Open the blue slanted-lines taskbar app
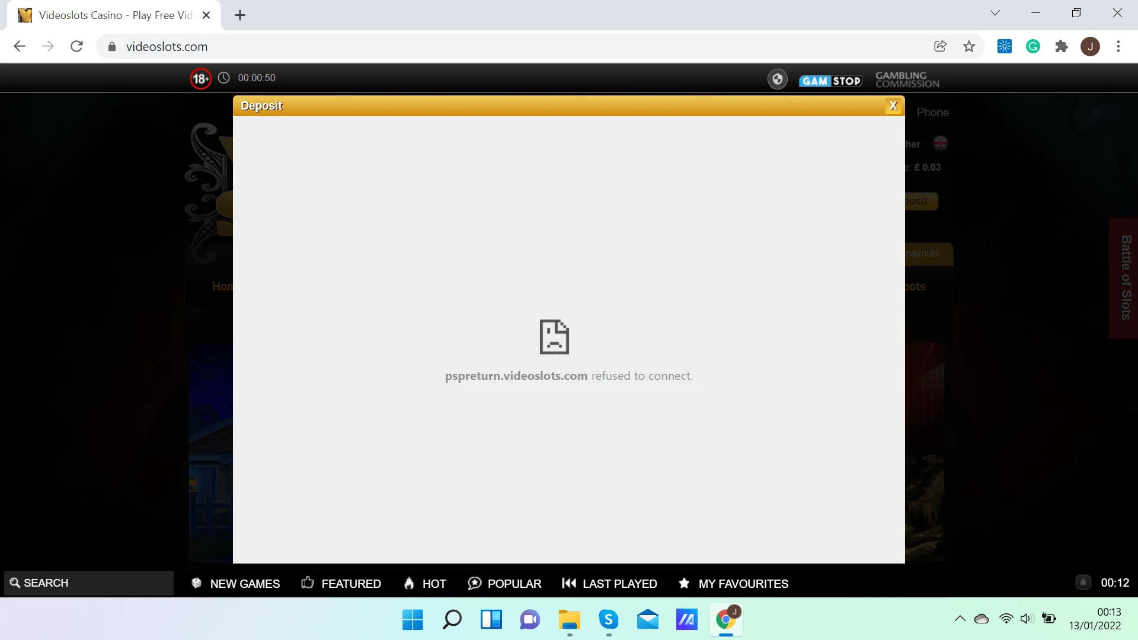 coord(686,620)
